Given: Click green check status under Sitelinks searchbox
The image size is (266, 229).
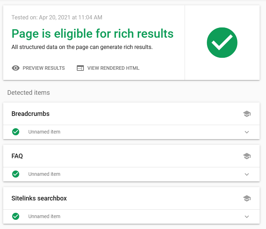Looking at the screenshot, I should 16,216.
